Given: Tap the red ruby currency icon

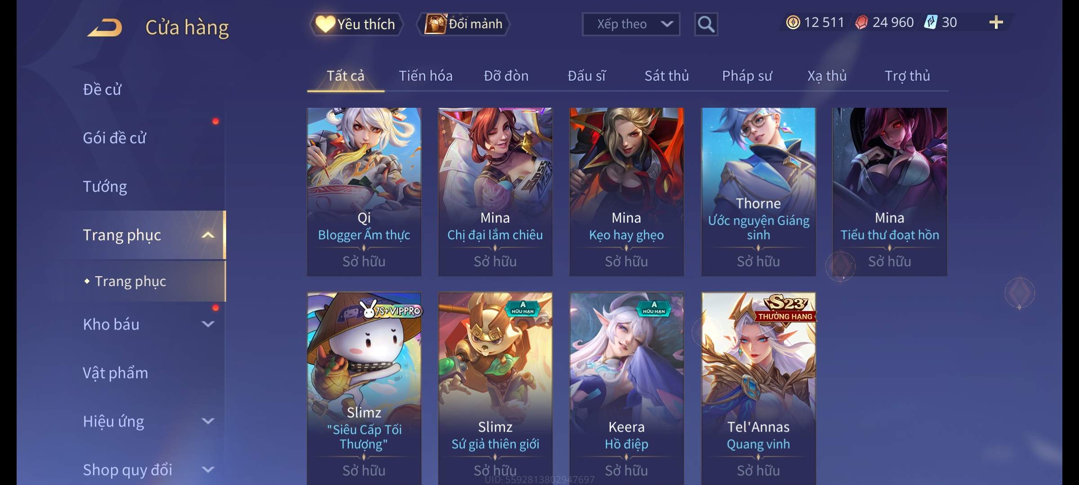Looking at the screenshot, I should pos(861,22).
